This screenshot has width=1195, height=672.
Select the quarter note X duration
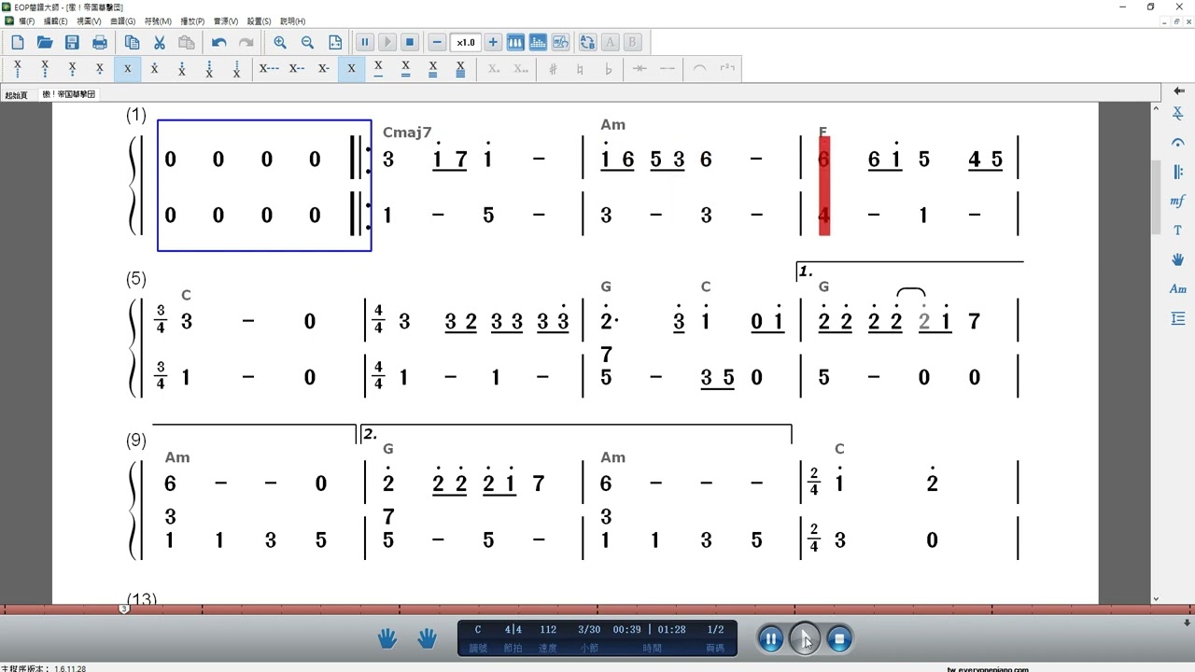point(351,68)
